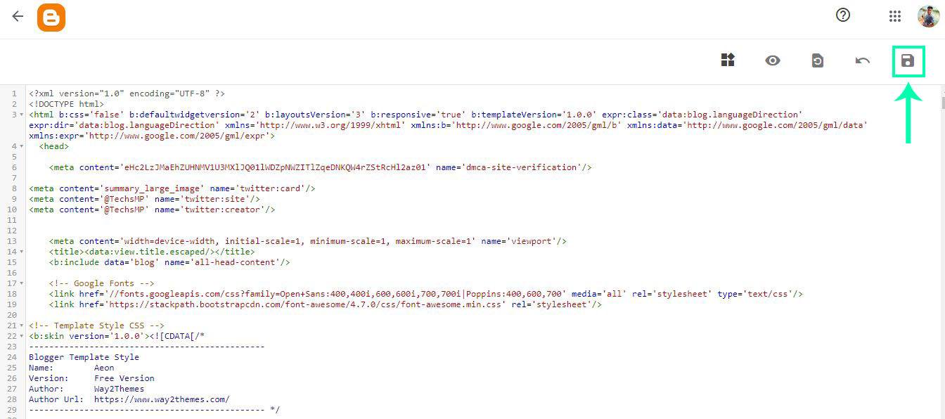Screen dimensions: 945x419
Task: Save theme with the floppy disk icon
Action: [908, 61]
